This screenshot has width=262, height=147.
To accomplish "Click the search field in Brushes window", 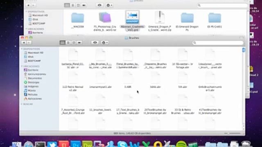I will point(218,43).
